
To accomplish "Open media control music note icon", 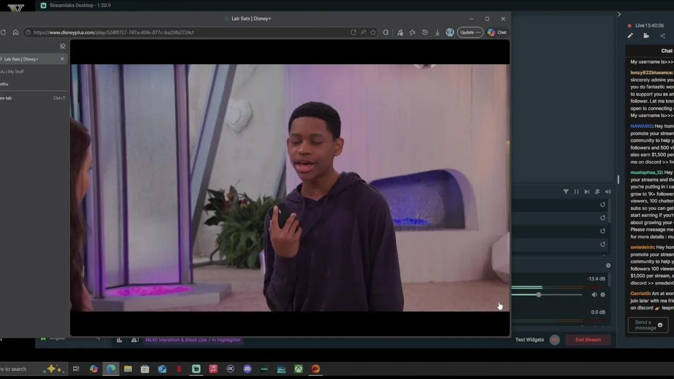I will point(400,32).
